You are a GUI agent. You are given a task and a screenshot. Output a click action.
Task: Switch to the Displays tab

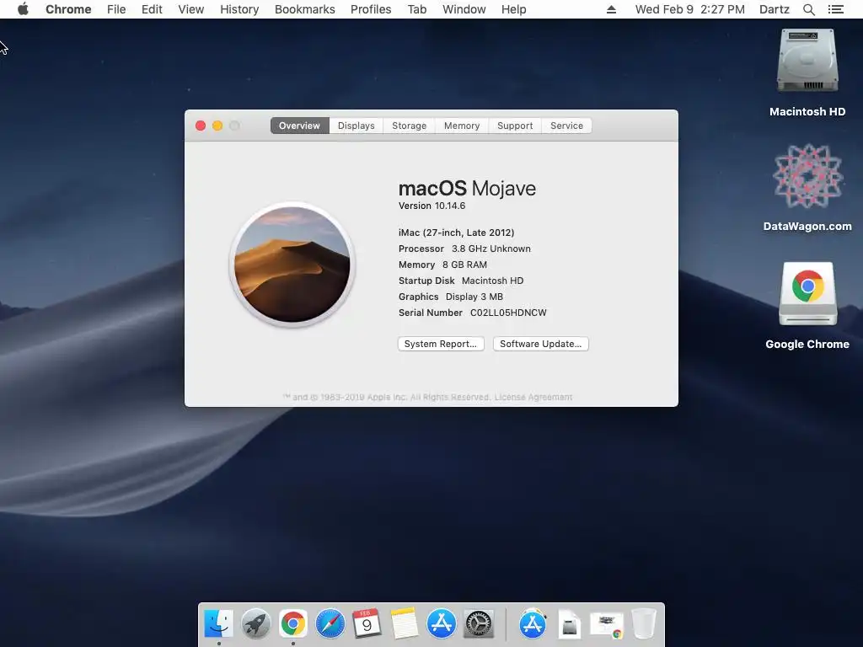[x=356, y=126]
